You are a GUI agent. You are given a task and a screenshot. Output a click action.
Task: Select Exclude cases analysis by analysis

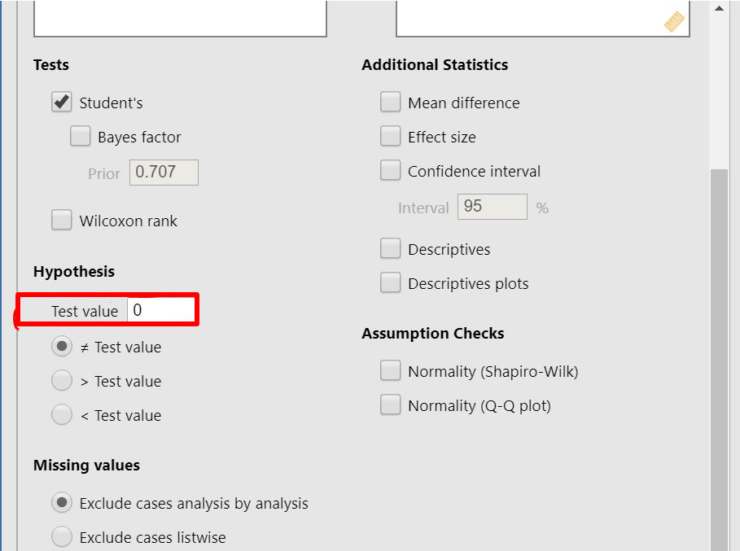62,503
